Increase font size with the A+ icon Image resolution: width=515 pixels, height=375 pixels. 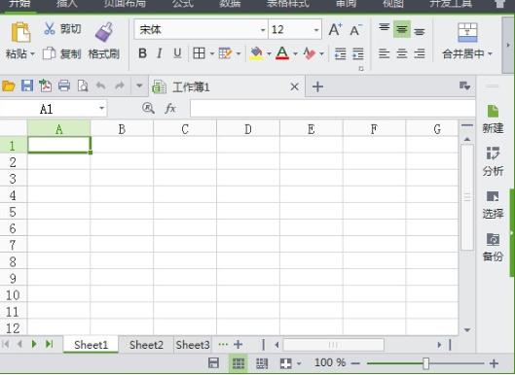(335, 29)
